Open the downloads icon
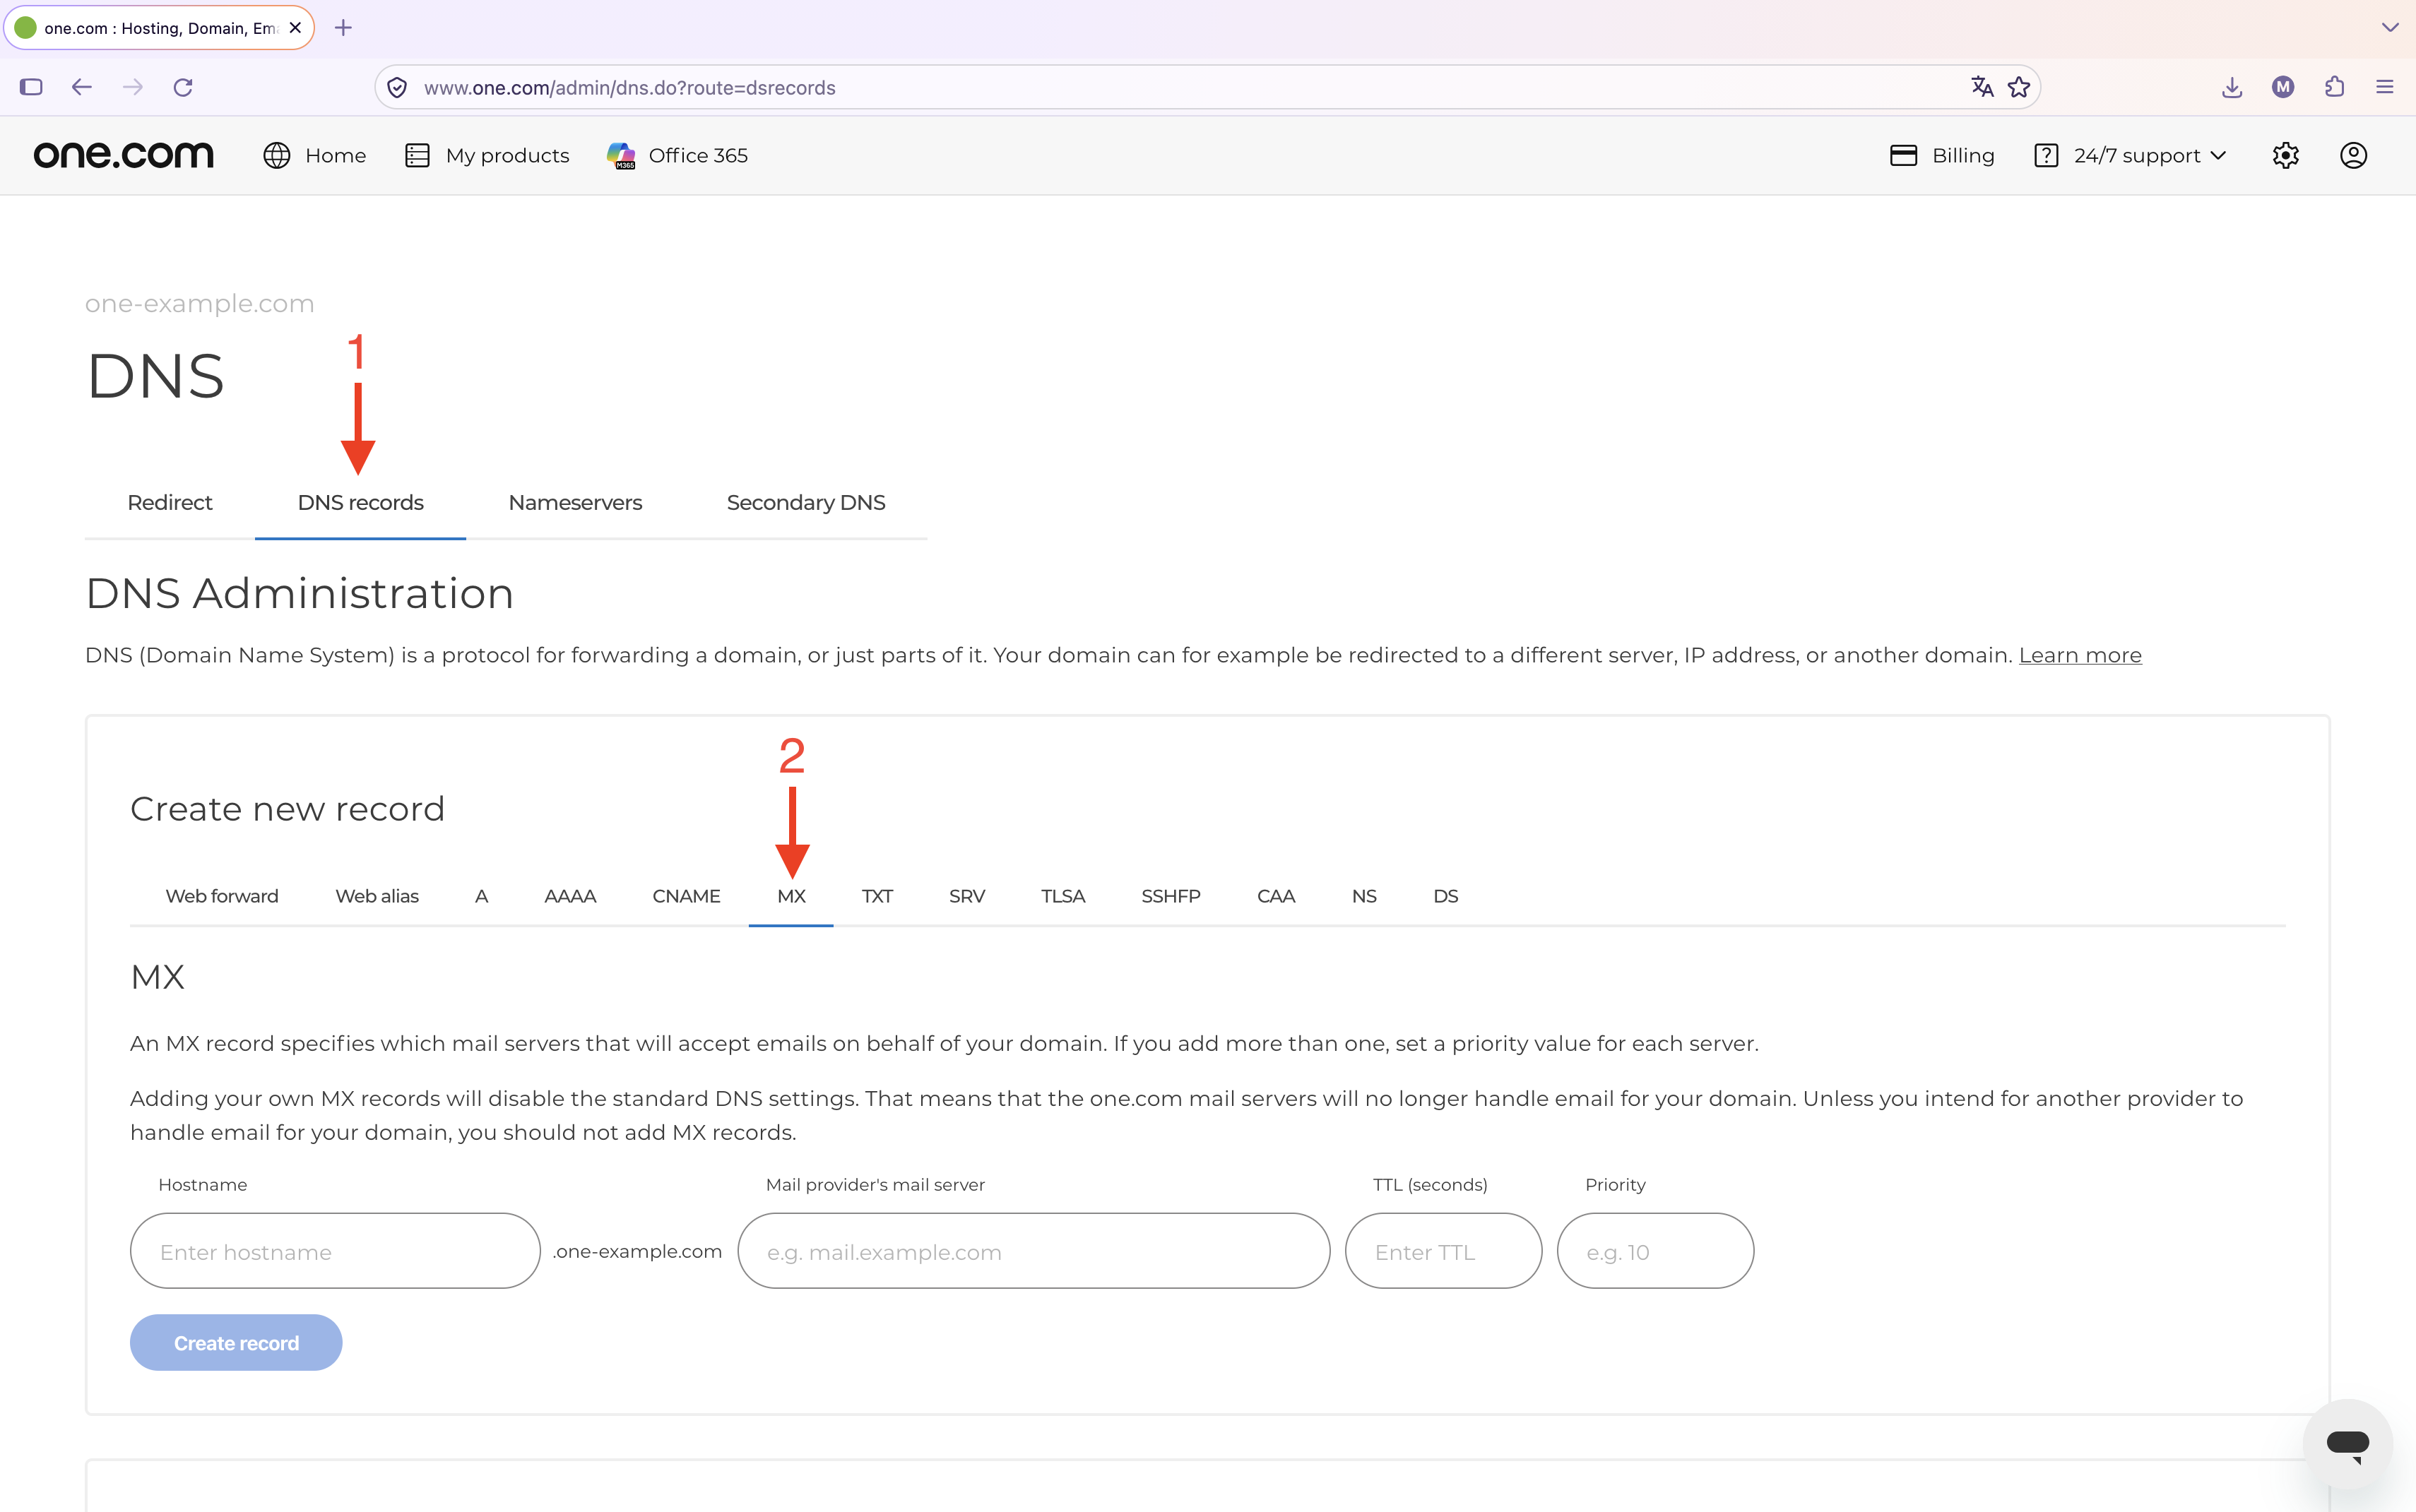Viewport: 2416px width, 1512px height. [x=2232, y=87]
